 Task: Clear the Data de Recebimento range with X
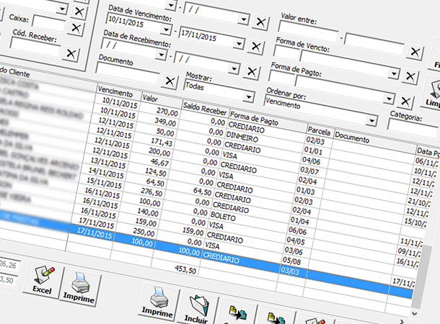point(252,72)
